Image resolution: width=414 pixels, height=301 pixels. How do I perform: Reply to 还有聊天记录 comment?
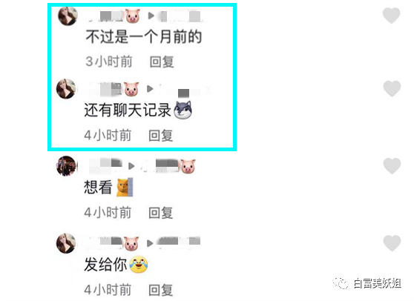click(160, 136)
